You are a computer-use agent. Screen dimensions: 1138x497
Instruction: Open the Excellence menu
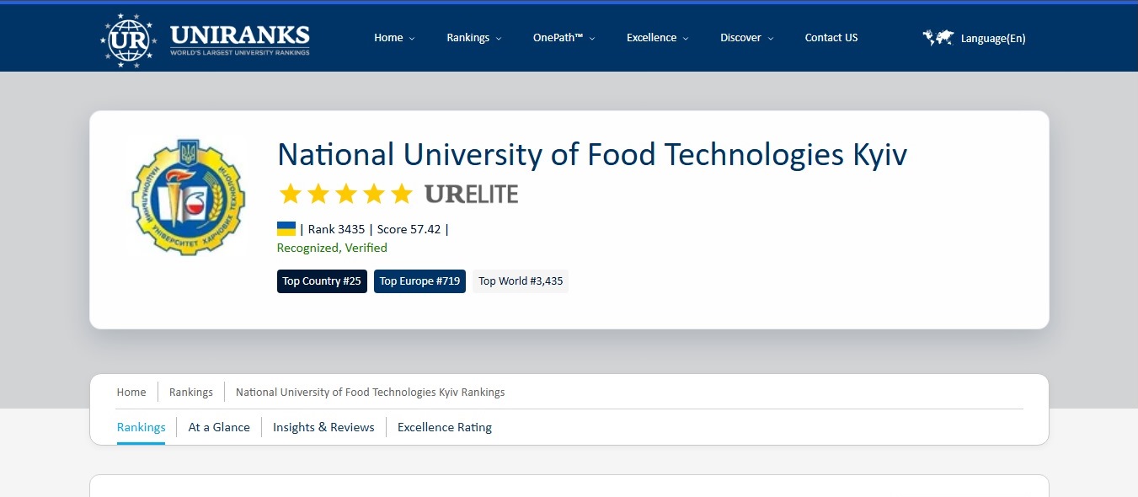point(651,38)
